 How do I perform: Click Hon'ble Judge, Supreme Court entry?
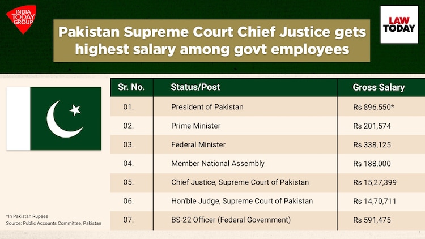coord(242,201)
